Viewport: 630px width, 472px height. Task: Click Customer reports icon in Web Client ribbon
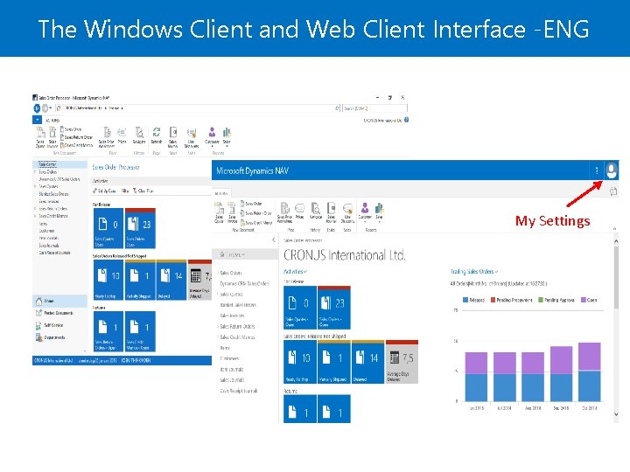click(365, 212)
